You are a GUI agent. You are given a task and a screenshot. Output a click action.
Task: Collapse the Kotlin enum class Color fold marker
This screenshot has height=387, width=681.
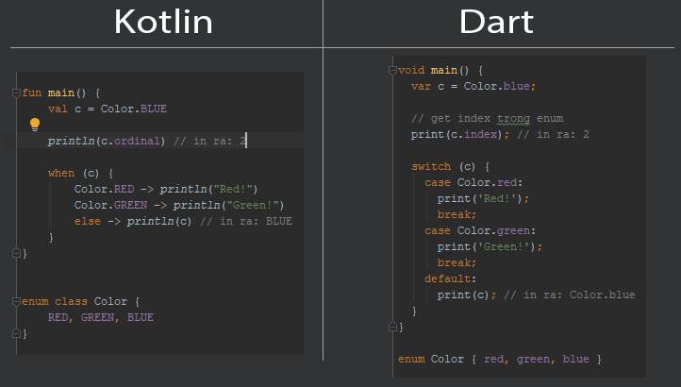pyautogui.click(x=16, y=301)
